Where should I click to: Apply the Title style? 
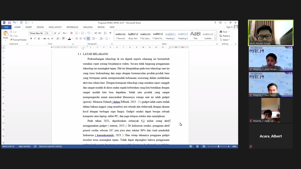195,36
